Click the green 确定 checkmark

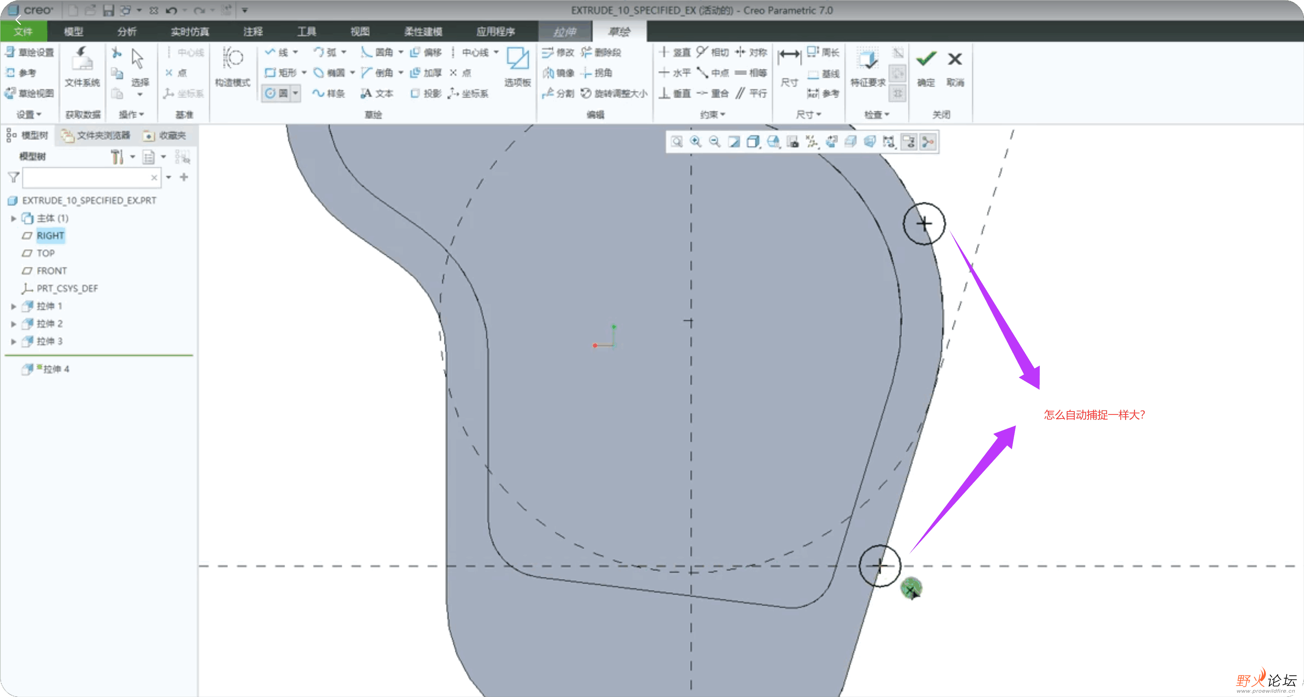pos(926,60)
